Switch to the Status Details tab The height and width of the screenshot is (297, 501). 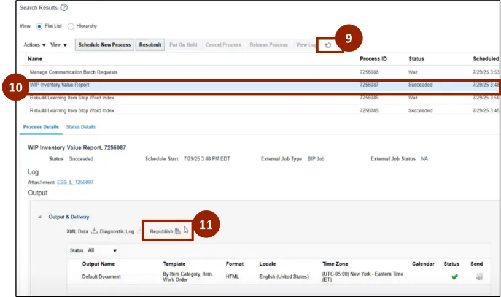click(80, 127)
